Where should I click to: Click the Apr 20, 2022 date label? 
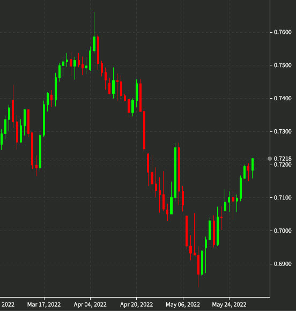click(136, 305)
